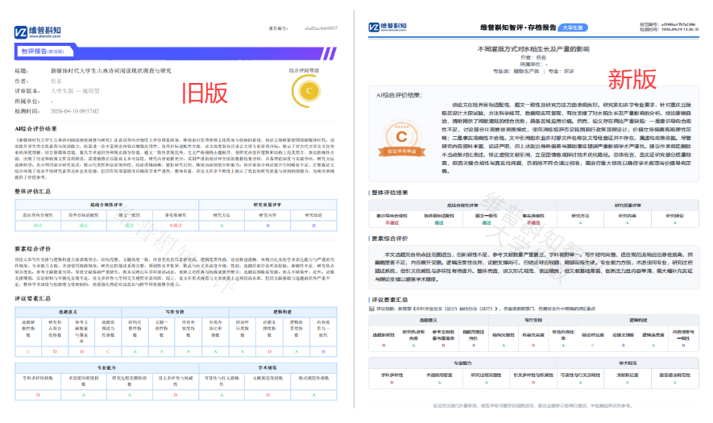Click the red 旧版 label
Screen dimensions: 713x423
tap(205, 93)
